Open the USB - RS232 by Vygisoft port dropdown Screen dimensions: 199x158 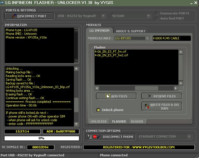103,16
